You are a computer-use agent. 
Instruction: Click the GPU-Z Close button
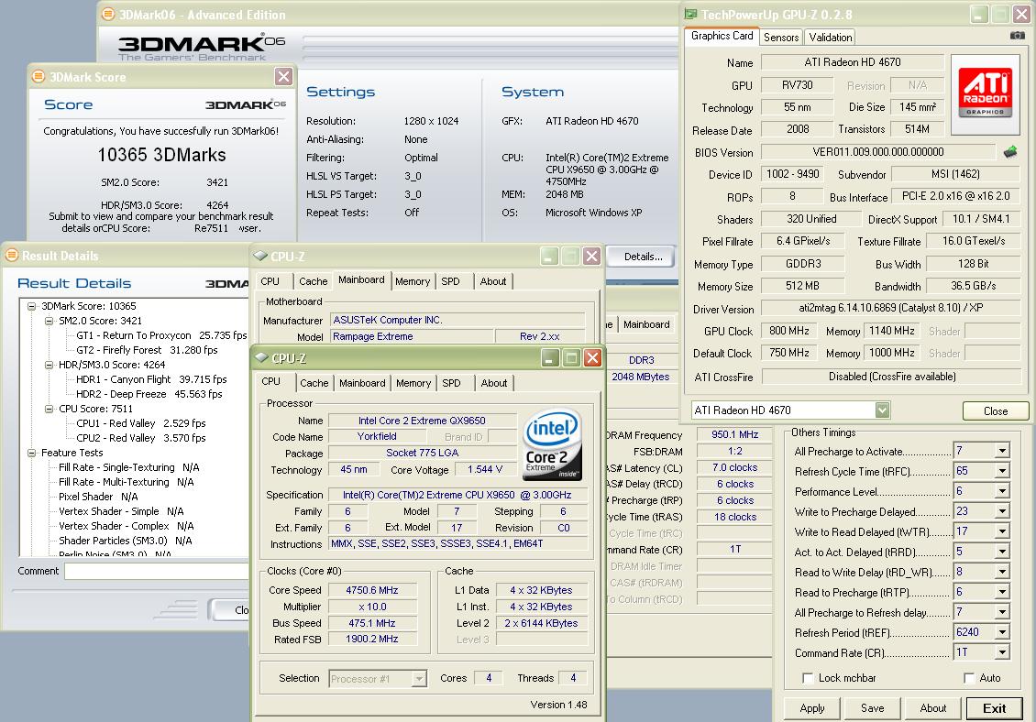995,410
